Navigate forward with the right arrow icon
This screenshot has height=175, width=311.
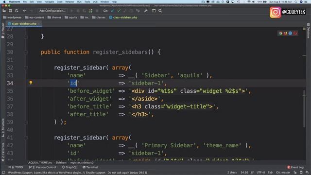(x=31, y=11)
